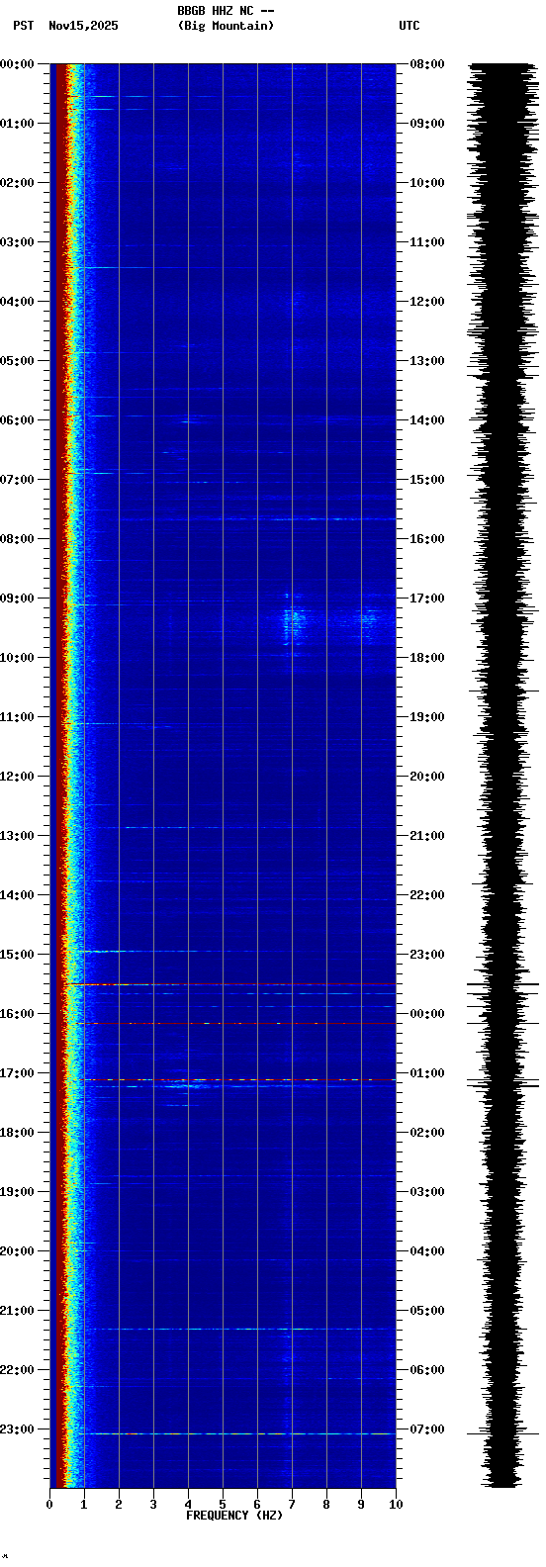Screen dimensions: 546x1567
Task: Click UTC time label '12:00'
Action: coord(427,302)
